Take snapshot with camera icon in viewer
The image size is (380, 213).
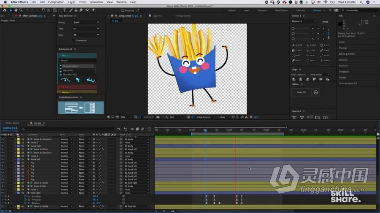pos(158,117)
